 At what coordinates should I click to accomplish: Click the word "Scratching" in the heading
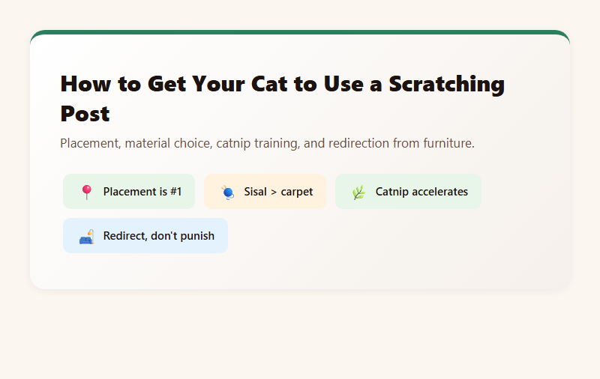pyautogui.click(x=446, y=83)
